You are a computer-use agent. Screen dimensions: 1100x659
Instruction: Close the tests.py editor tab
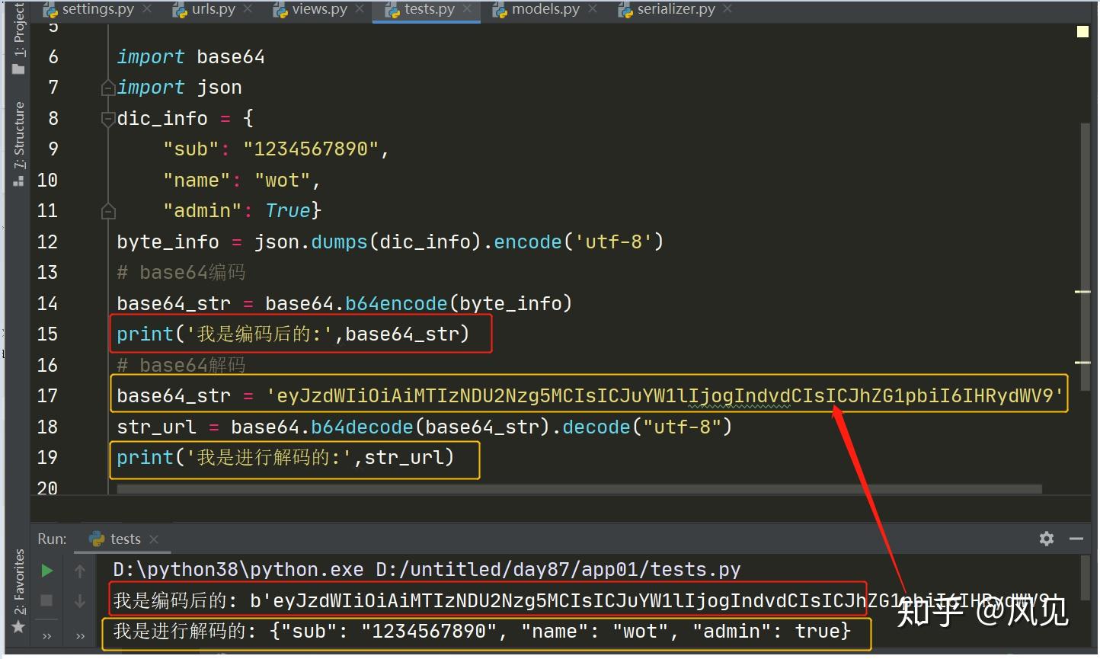[x=467, y=9]
